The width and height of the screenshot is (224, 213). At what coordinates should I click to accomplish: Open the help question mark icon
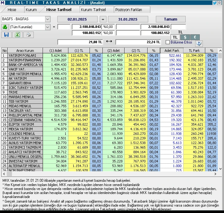tap(199, 44)
